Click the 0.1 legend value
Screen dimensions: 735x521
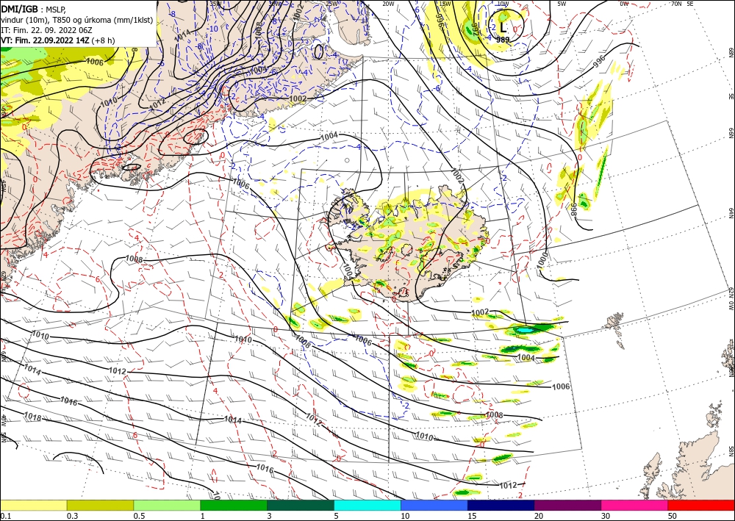point(4,516)
